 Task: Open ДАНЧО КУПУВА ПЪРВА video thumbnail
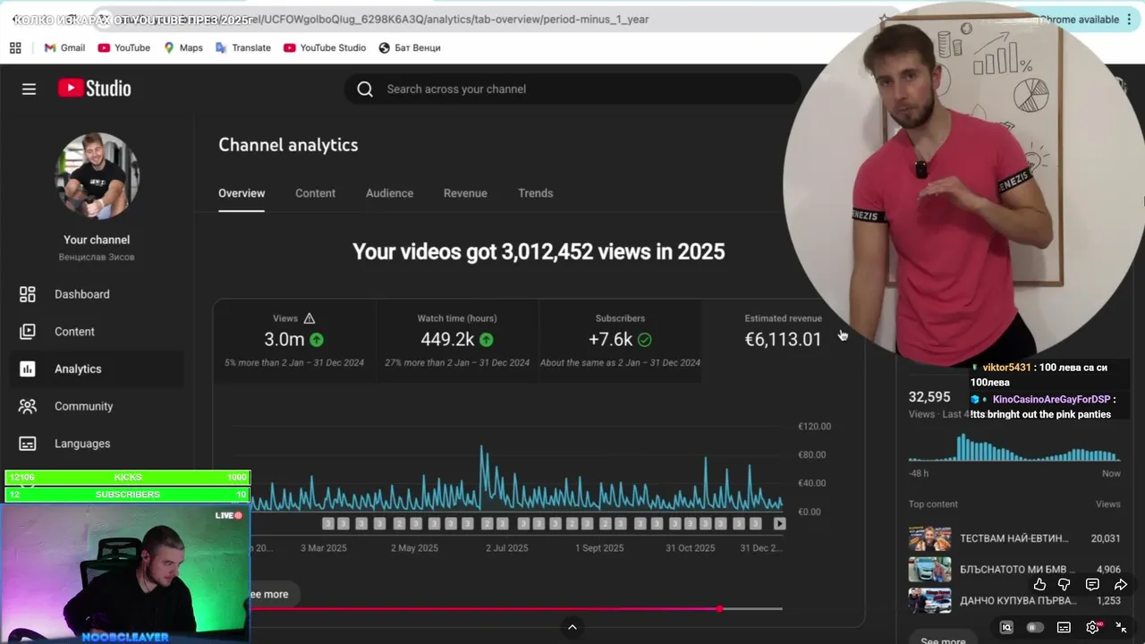click(929, 600)
